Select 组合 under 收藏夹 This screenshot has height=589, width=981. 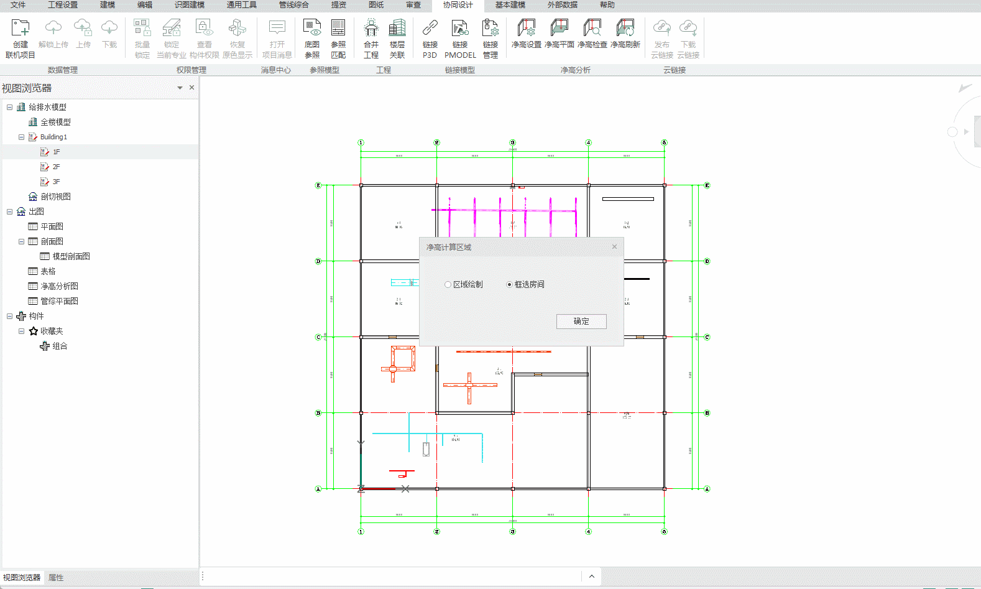click(60, 346)
